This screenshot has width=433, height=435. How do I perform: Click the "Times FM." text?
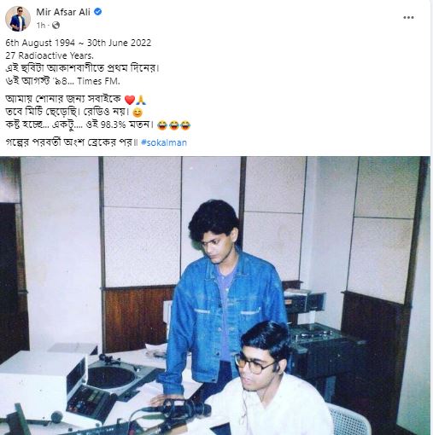point(98,81)
